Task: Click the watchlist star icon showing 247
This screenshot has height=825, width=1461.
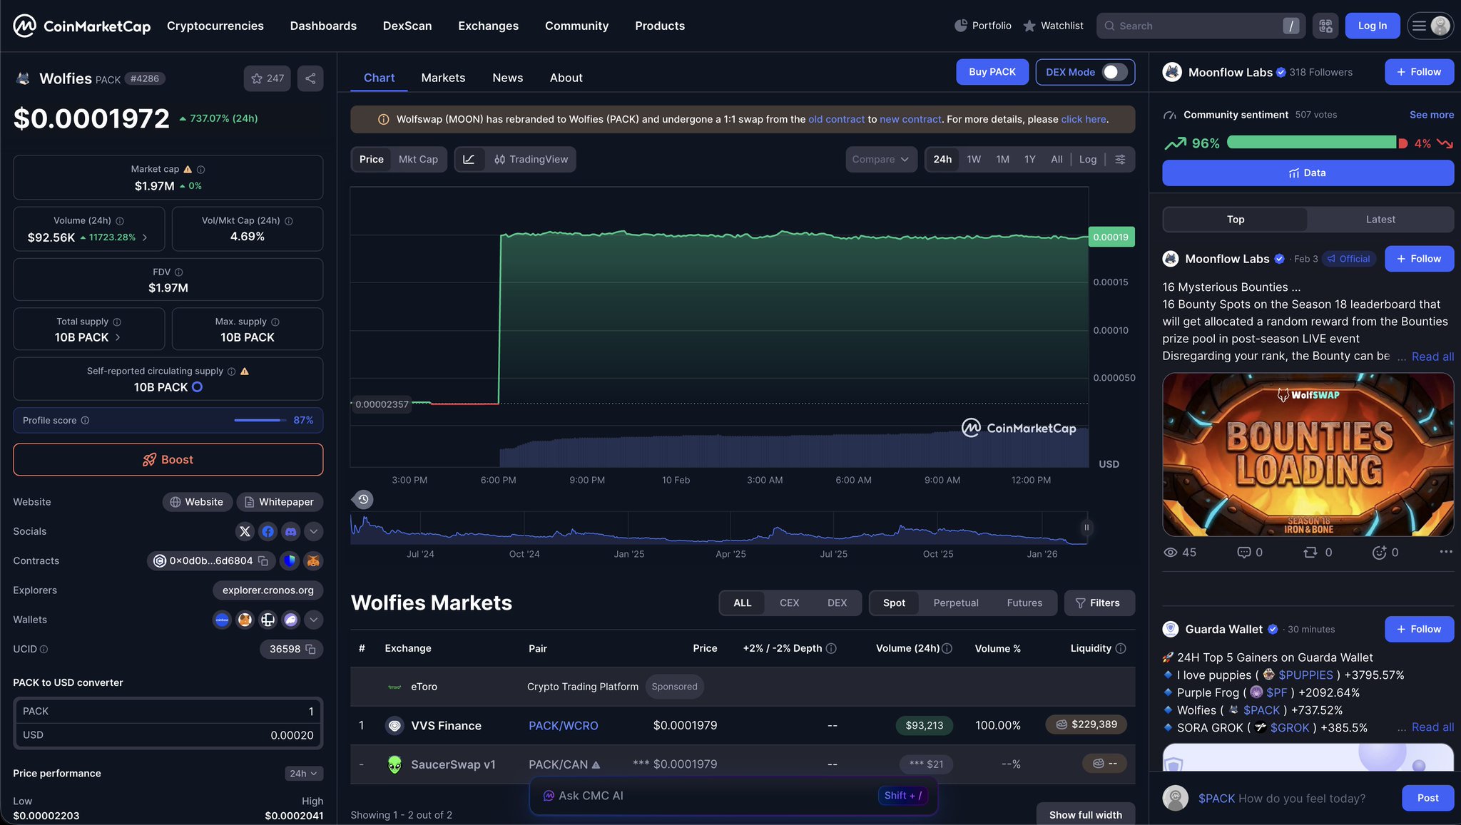Action: 268,78
